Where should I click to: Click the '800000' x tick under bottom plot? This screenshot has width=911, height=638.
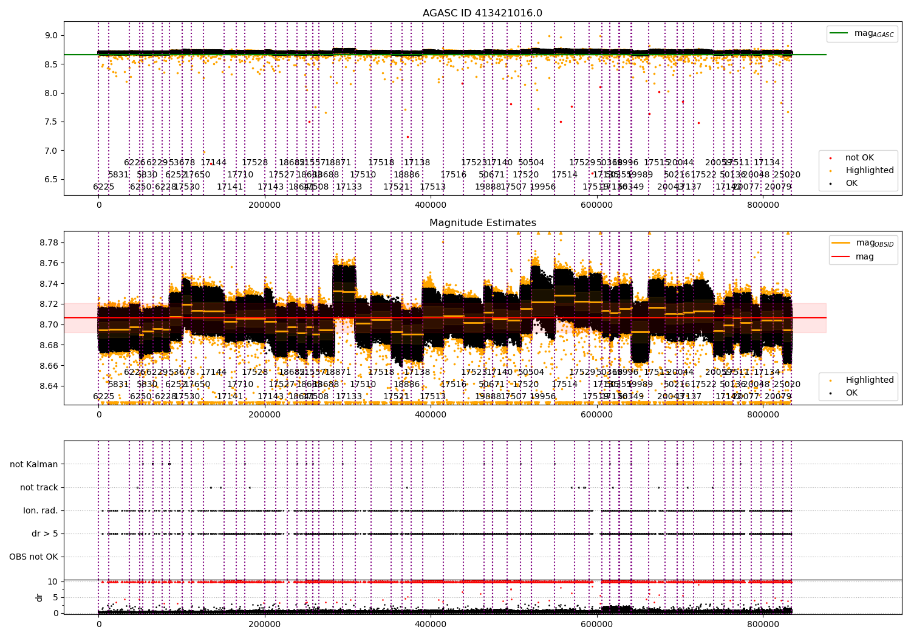[763, 624]
